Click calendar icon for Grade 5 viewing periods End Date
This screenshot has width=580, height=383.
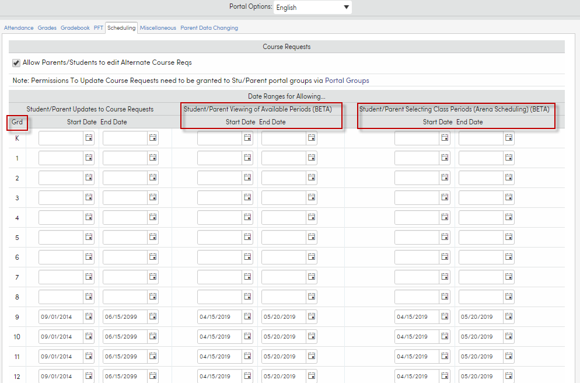point(311,237)
